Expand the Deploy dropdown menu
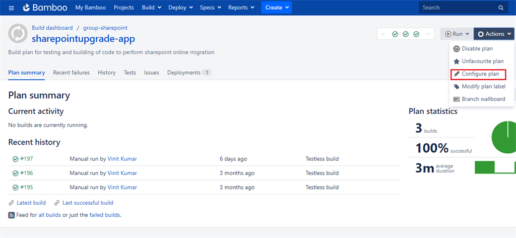This screenshot has height=238, width=516. (x=180, y=8)
